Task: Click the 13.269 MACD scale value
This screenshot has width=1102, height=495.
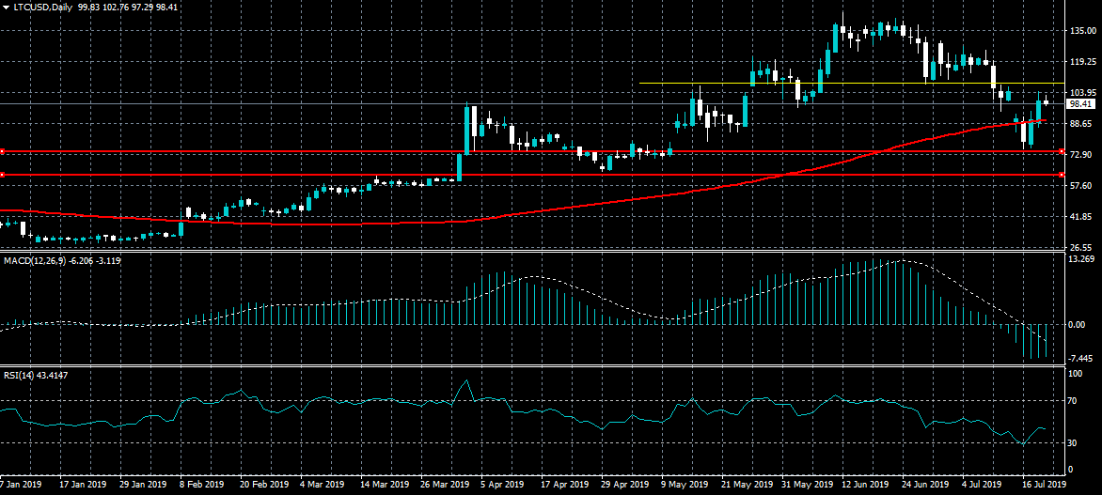Action: coord(1081,259)
